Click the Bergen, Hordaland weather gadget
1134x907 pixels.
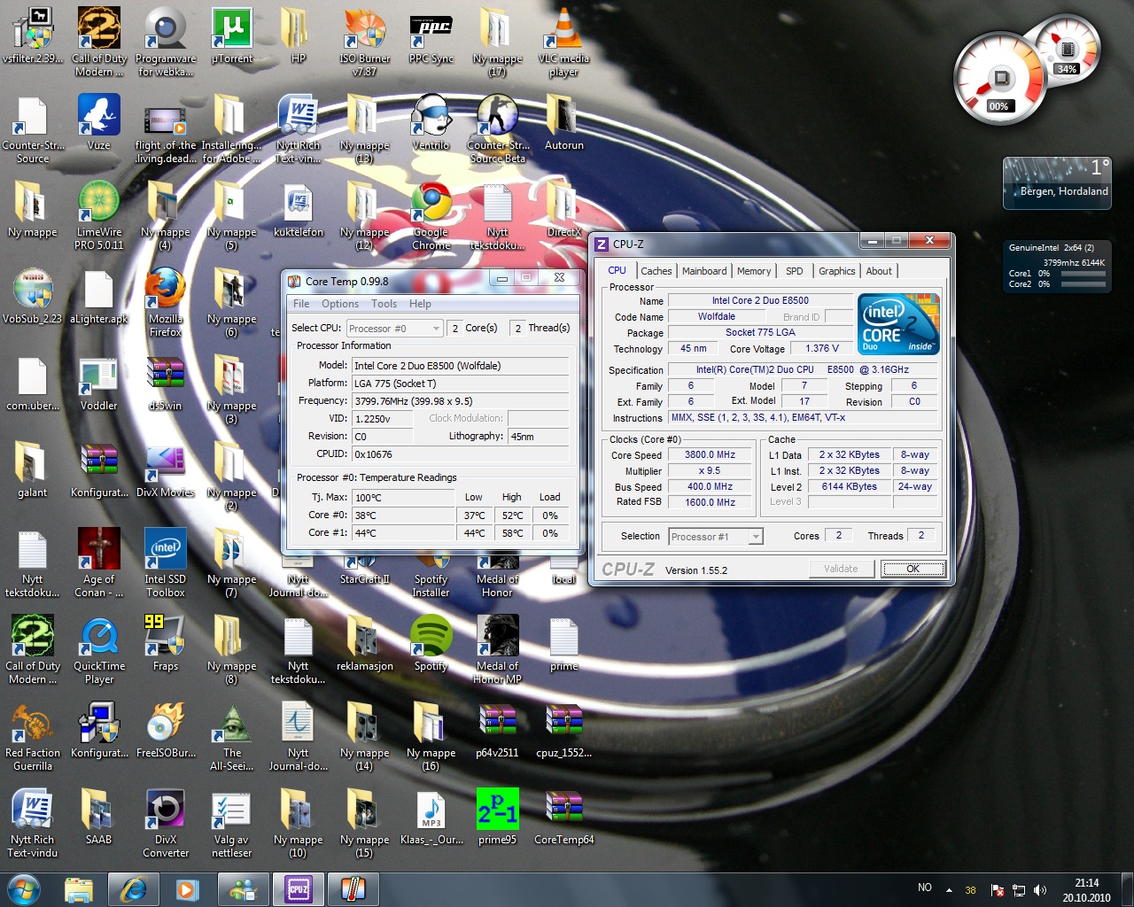[1057, 183]
